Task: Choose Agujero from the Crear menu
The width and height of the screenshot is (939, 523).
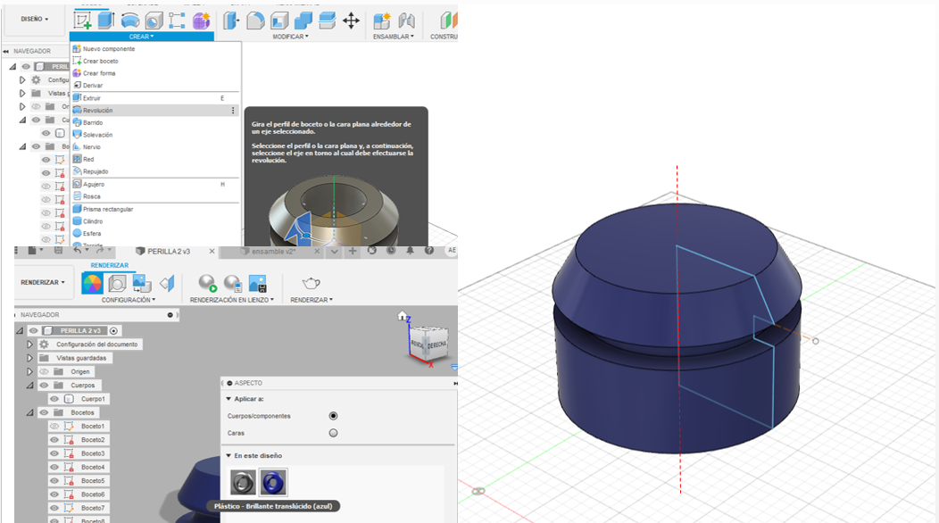Action: click(x=155, y=185)
